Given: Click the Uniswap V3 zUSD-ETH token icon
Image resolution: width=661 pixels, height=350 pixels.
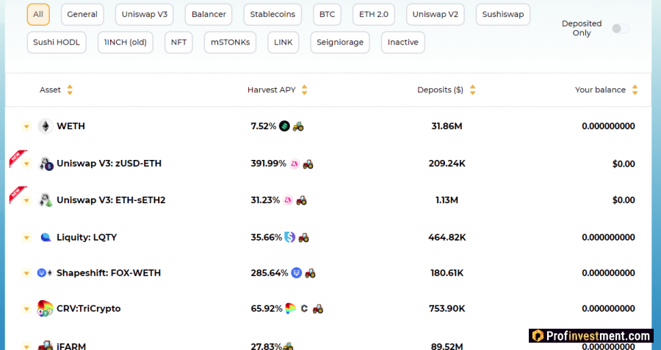Looking at the screenshot, I should [46, 164].
